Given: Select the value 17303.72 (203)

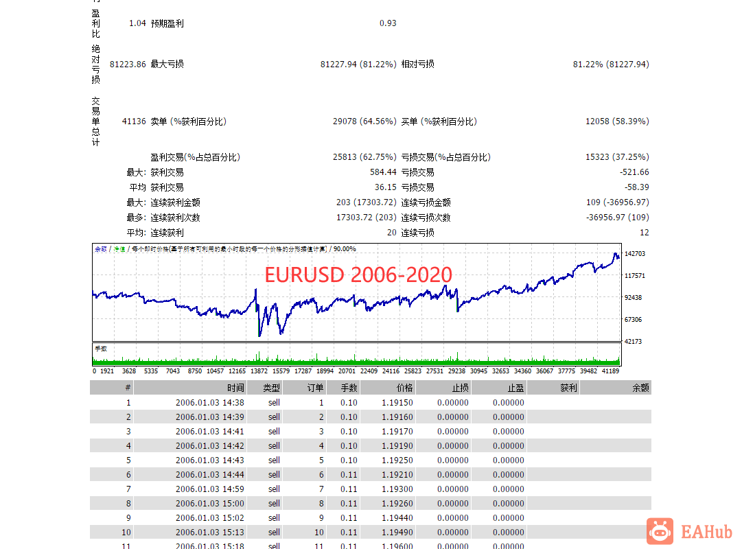Looking at the screenshot, I should pyautogui.click(x=367, y=218).
